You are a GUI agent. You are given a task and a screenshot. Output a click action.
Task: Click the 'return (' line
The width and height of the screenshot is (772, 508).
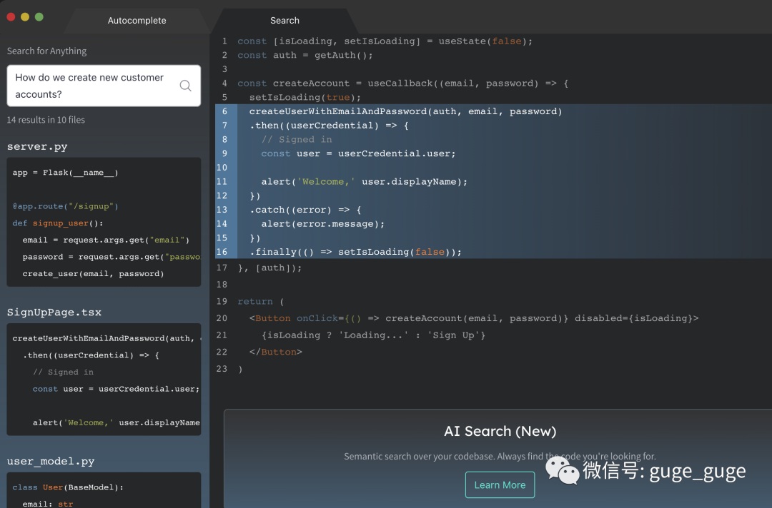pos(261,302)
